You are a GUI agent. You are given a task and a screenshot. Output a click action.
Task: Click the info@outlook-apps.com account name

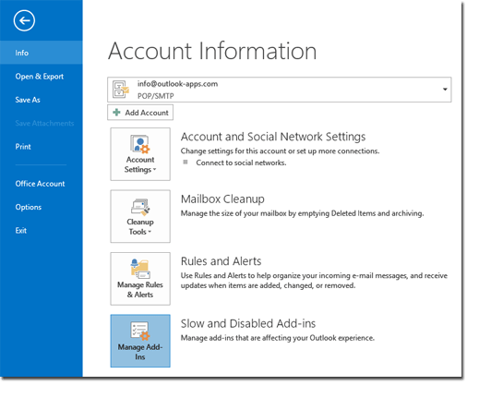coord(177,84)
